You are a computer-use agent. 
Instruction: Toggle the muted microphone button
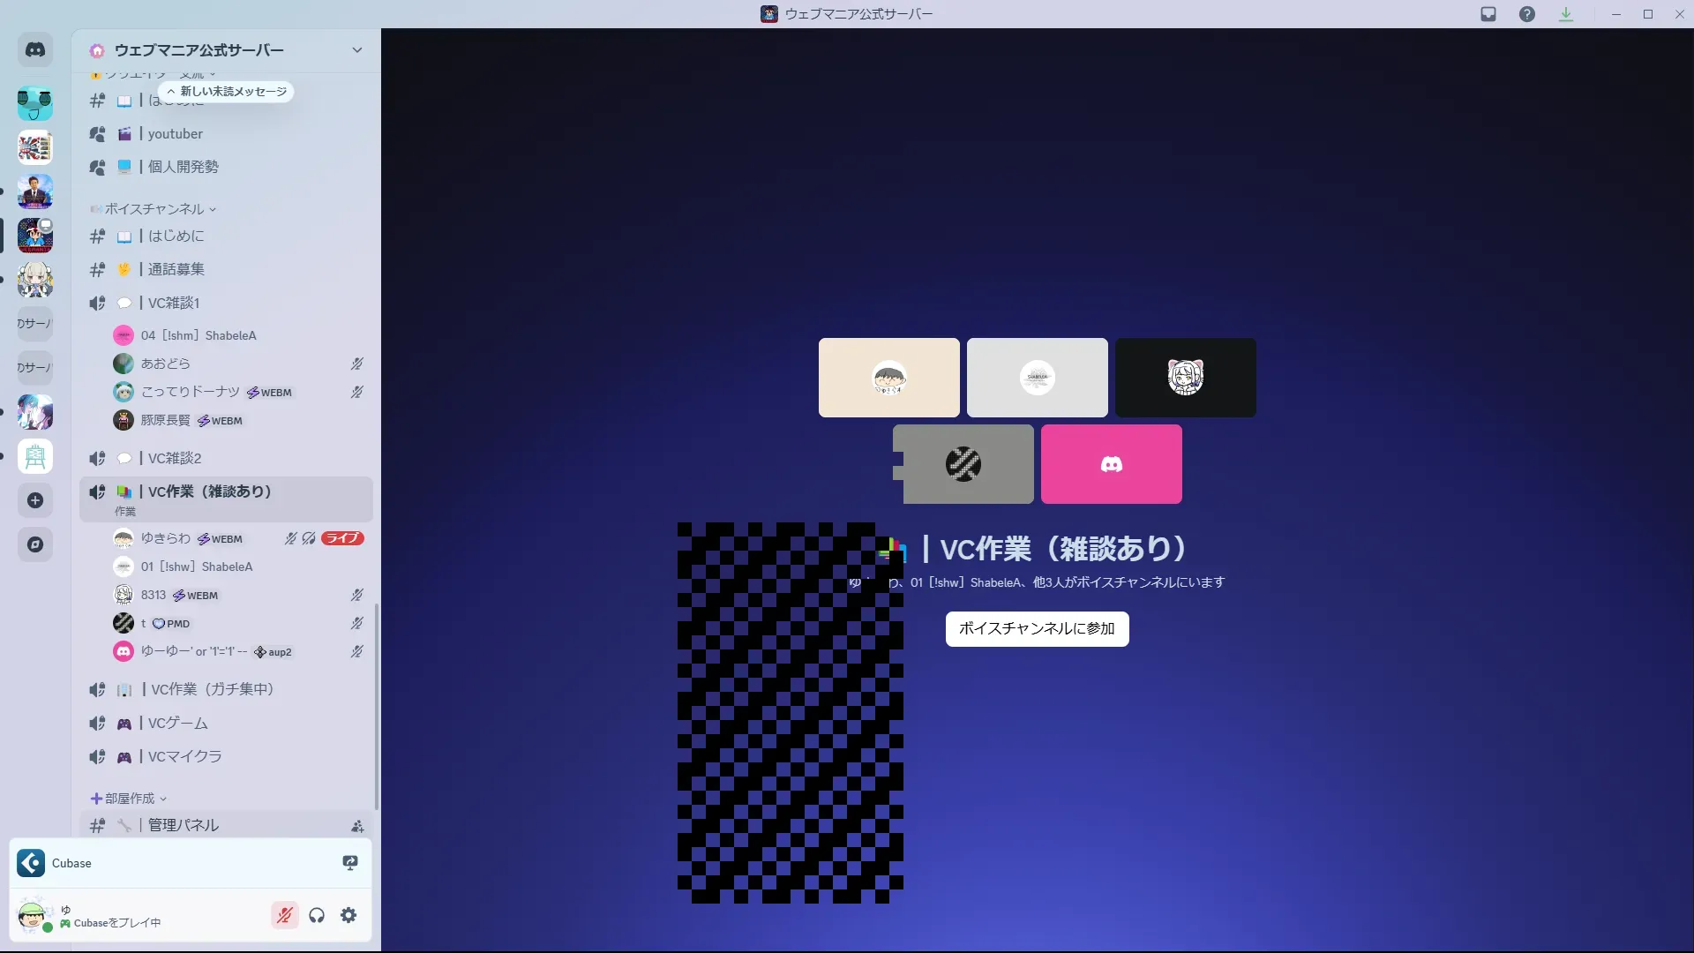(284, 915)
